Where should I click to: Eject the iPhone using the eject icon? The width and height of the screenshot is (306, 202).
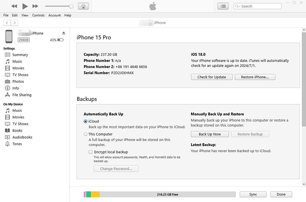(64, 33)
